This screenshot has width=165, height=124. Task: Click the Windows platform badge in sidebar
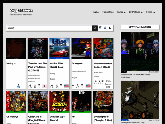pyautogui.click(x=125, y=120)
